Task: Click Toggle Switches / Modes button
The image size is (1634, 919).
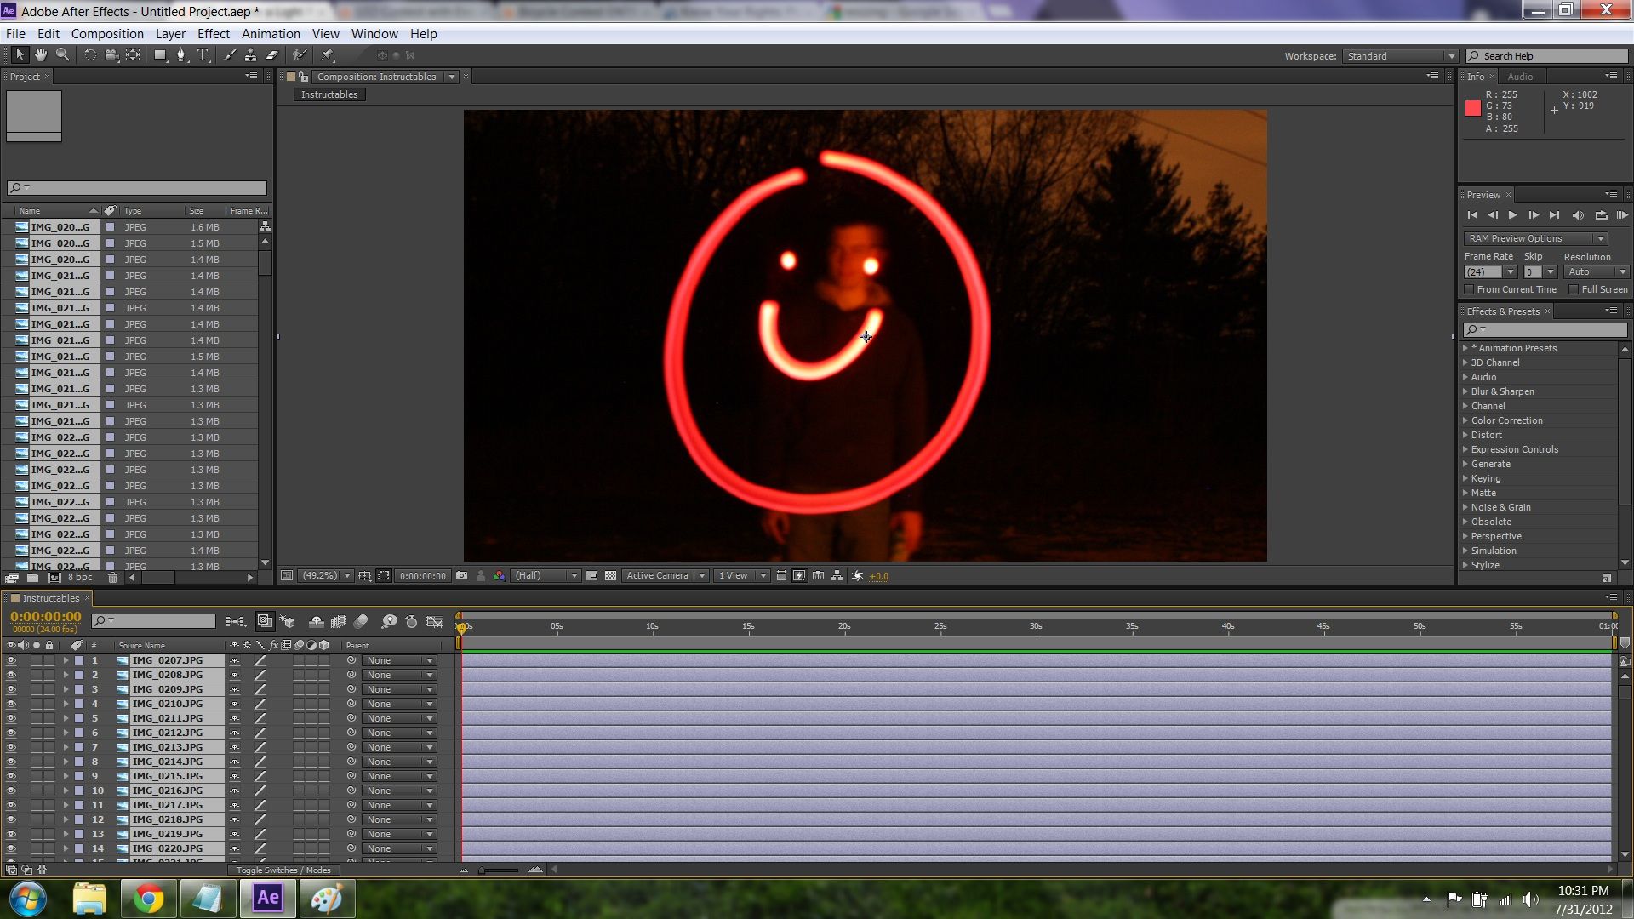Action: (283, 870)
